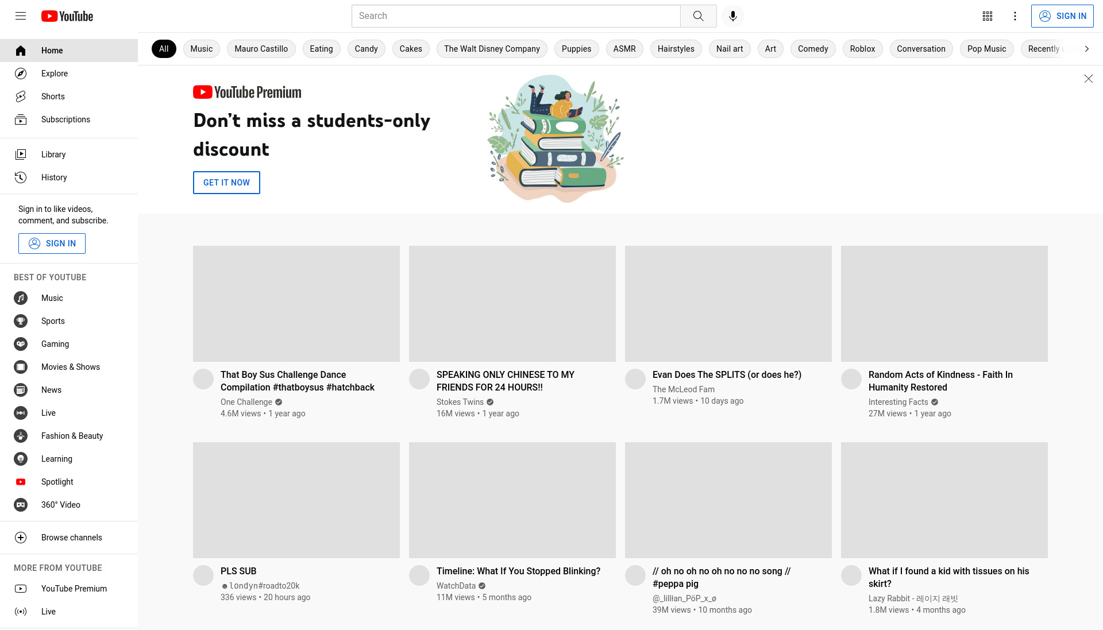The image size is (1103, 630).
Task: Select the Hairstyles chip
Action: 676,49
